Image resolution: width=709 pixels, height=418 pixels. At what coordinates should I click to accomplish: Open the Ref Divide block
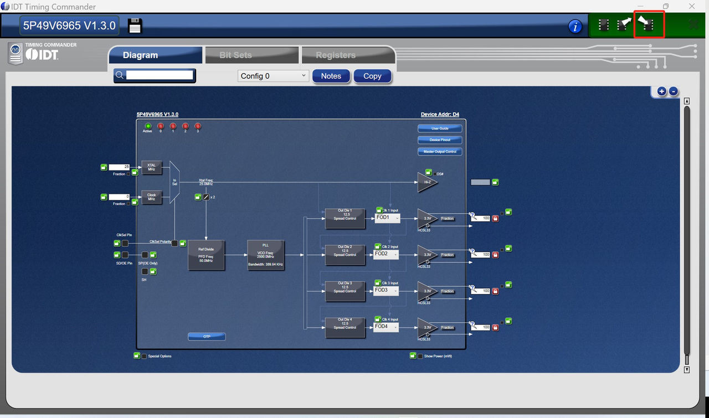(x=206, y=255)
